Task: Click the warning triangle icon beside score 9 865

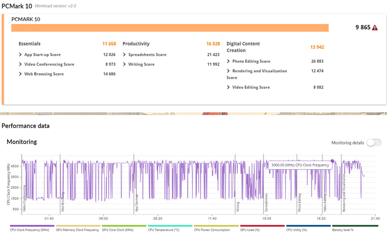Action: [x=375, y=27]
